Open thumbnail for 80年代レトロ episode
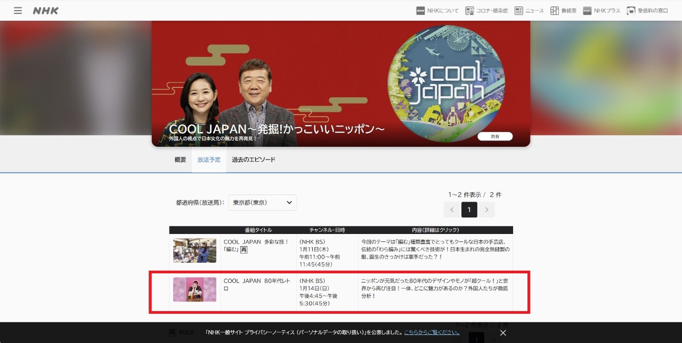The height and width of the screenshot is (343, 682). pyautogui.click(x=195, y=289)
